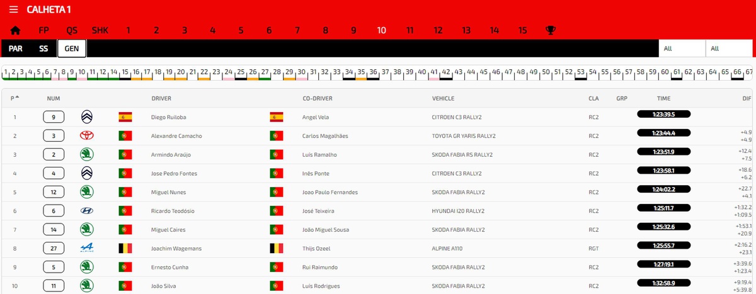Go to the home page icon

16,30
